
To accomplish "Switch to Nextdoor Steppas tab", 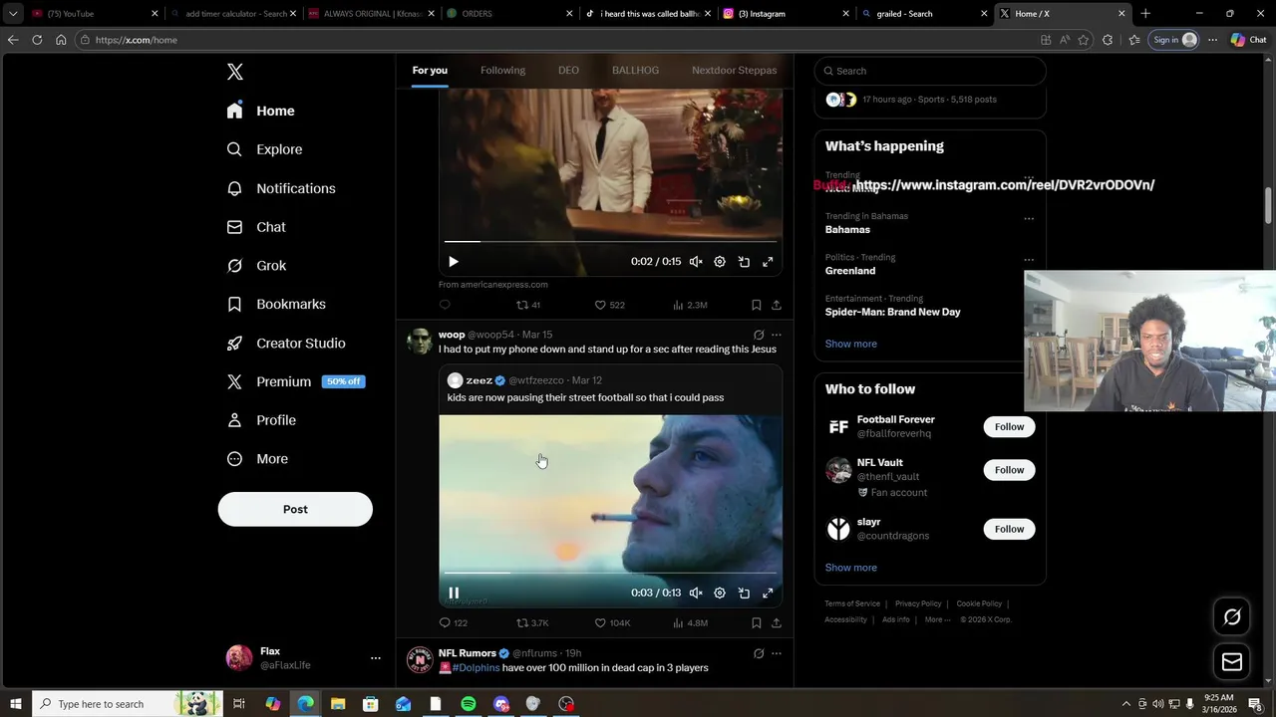I will click(x=734, y=70).
